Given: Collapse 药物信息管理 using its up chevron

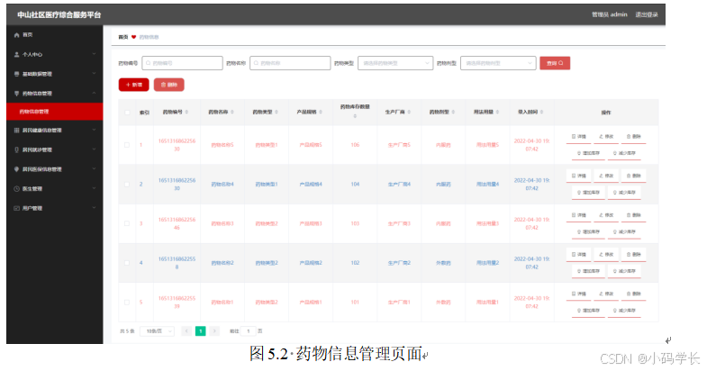Looking at the screenshot, I should 95,93.
